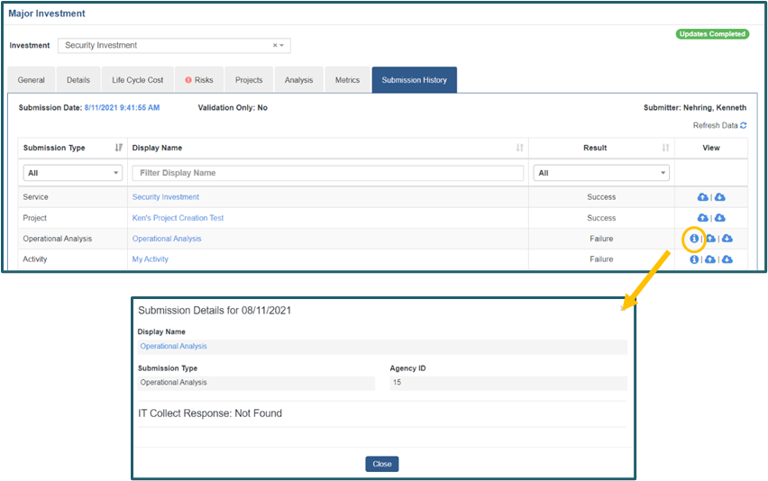
Task: Open Operational Analysis link in the table
Action: (167, 239)
